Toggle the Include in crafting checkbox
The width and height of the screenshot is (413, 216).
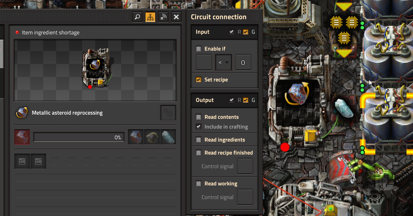(x=199, y=127)
